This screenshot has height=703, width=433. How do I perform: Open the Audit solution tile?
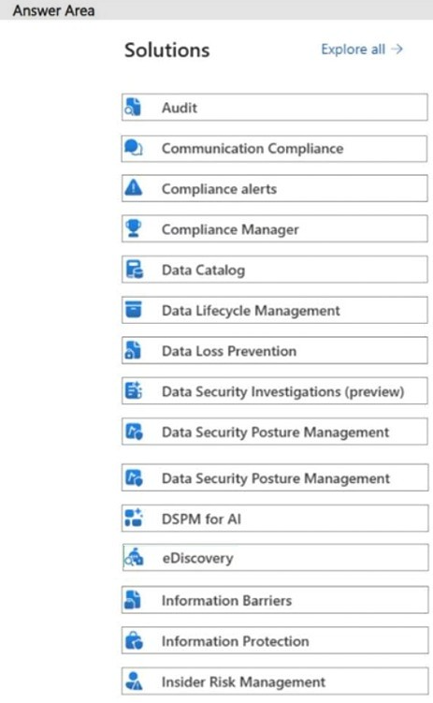(275, 107)
